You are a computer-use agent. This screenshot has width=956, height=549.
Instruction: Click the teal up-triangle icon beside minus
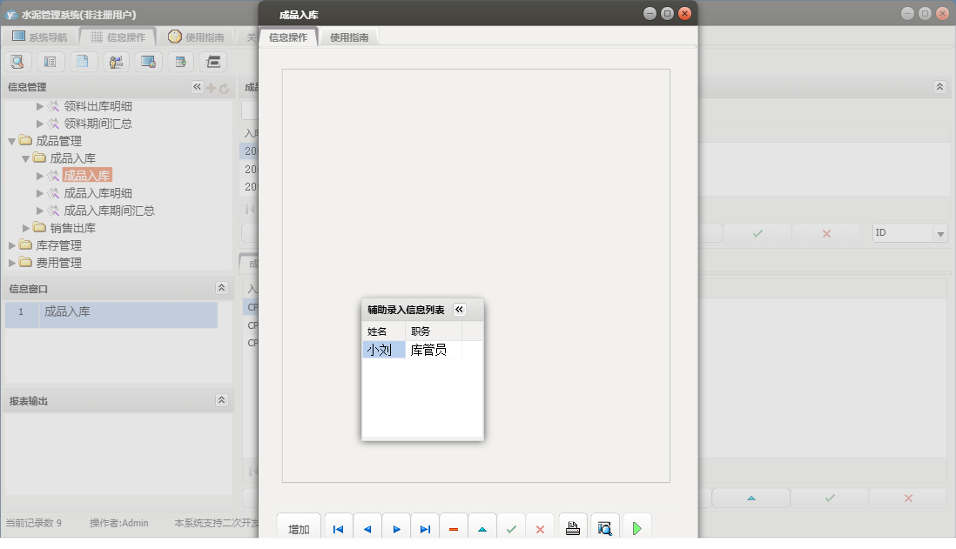pyautogui.click(x=482, y=529)
